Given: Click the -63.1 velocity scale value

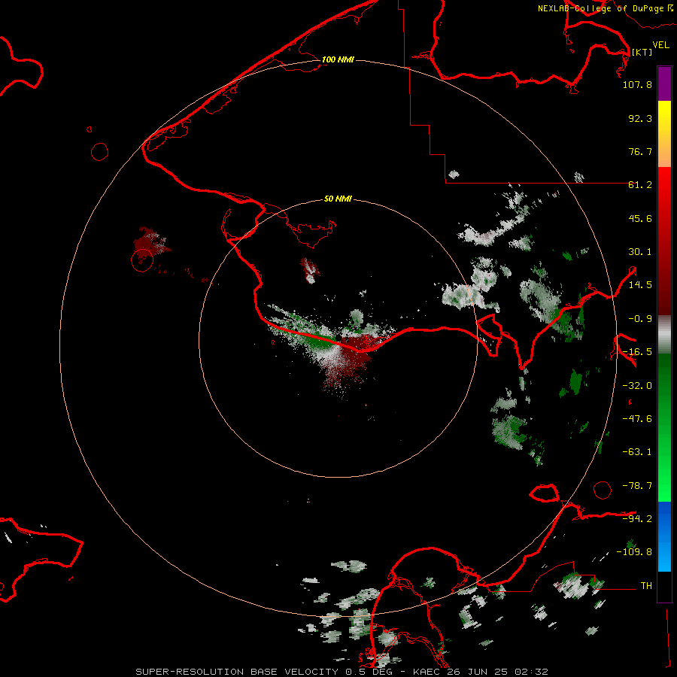Looking at the screenshot, I should (637, 452).
